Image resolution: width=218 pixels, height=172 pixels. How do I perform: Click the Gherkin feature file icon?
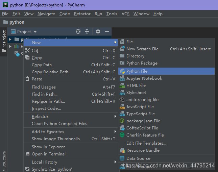pos(122,135)
